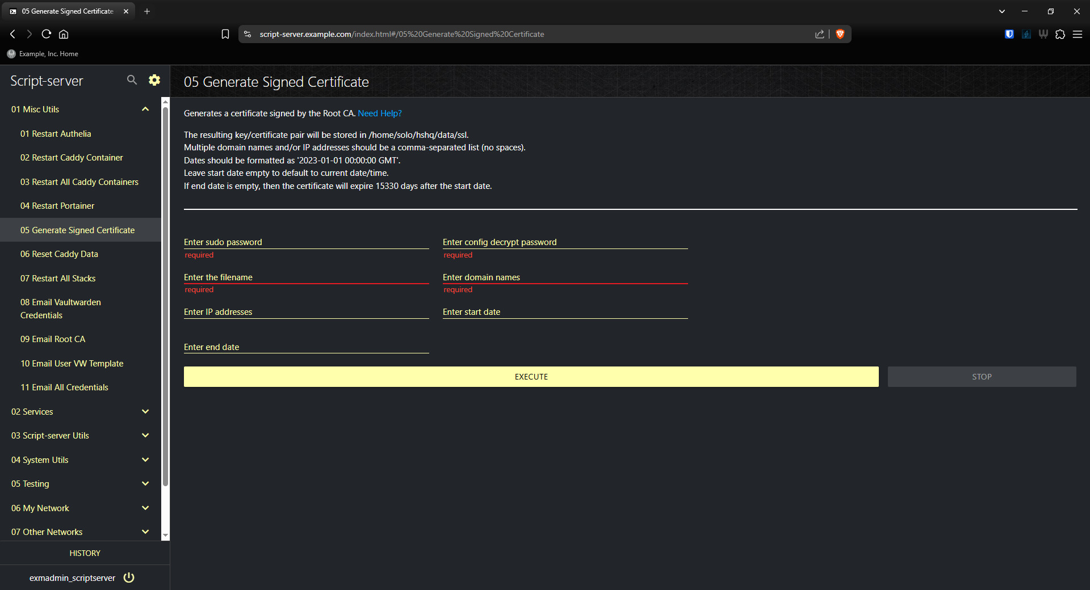Click the share icon in address bar
The width and height of the screenshot is (1090, 590).
tap(819, 34)
